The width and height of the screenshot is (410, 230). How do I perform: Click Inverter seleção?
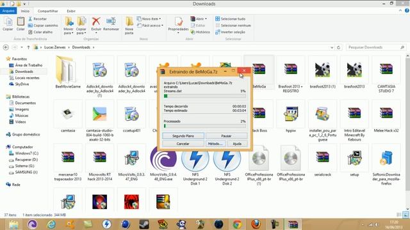click(230, 32)
